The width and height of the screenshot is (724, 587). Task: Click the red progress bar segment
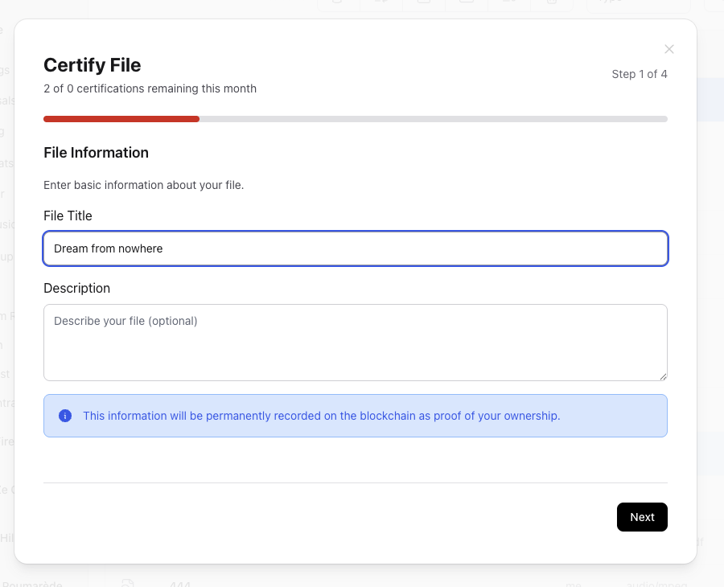[121, 118]
